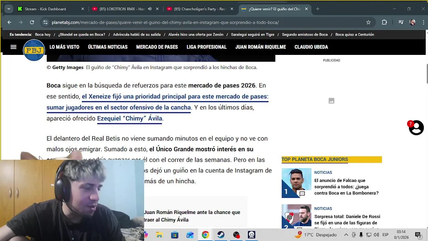
Task: Click the Google Chrome taskbar icon
Action: pos(205,235)
